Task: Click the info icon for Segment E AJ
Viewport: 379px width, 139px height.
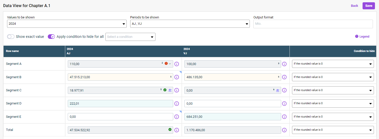Action: [x=177, y=117]
